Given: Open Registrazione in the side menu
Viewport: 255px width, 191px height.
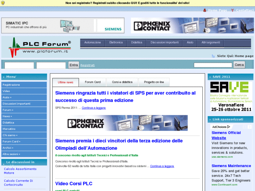Looking at the screenshot, I should coord(24,85).
